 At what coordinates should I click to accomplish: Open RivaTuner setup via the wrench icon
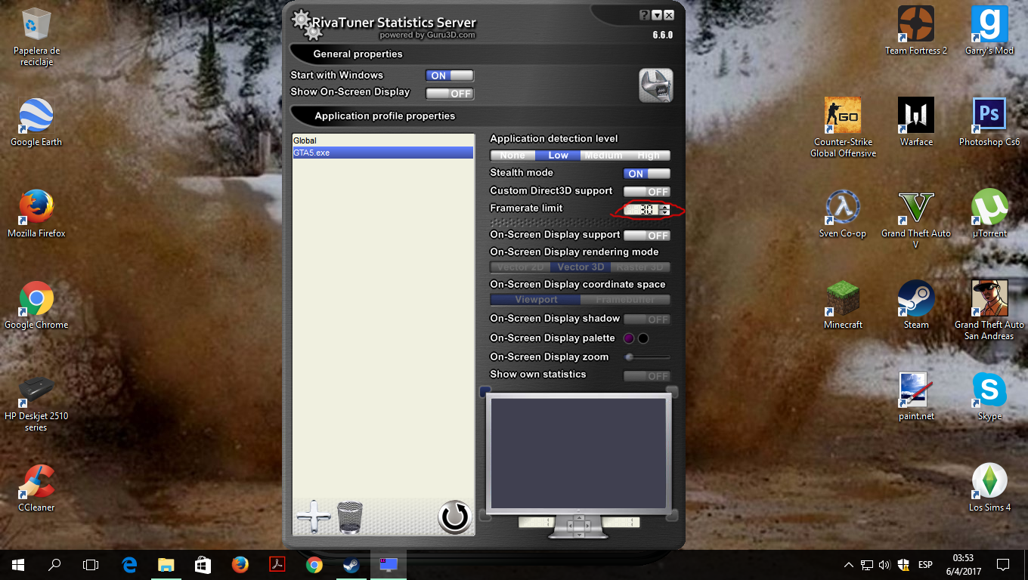655,85
